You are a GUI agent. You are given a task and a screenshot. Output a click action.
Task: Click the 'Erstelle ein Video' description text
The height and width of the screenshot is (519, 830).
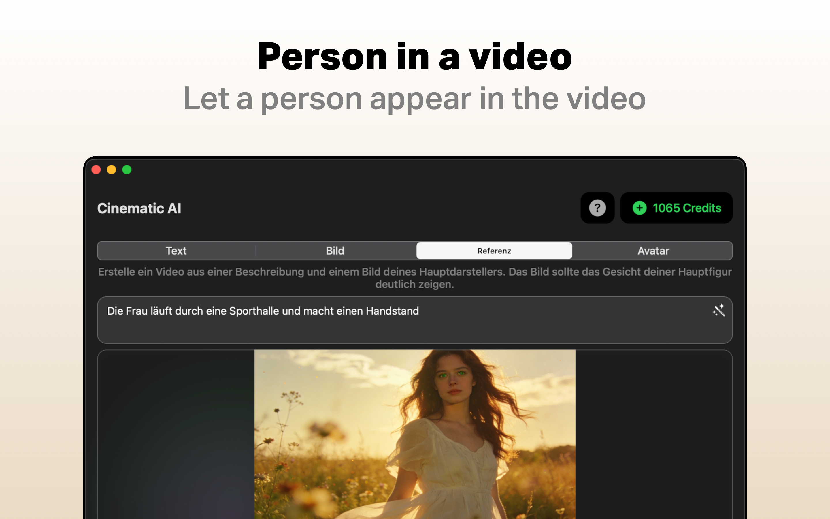415,278
